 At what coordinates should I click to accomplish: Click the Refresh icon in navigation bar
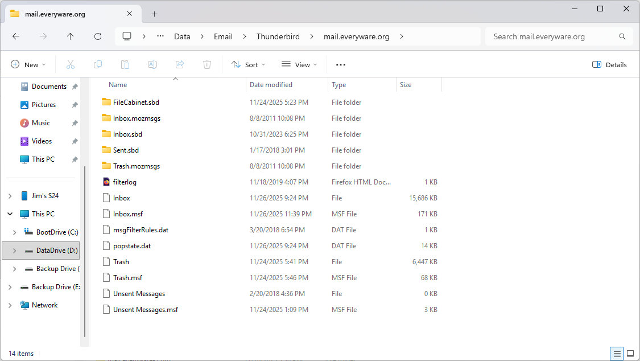(98, 36)
